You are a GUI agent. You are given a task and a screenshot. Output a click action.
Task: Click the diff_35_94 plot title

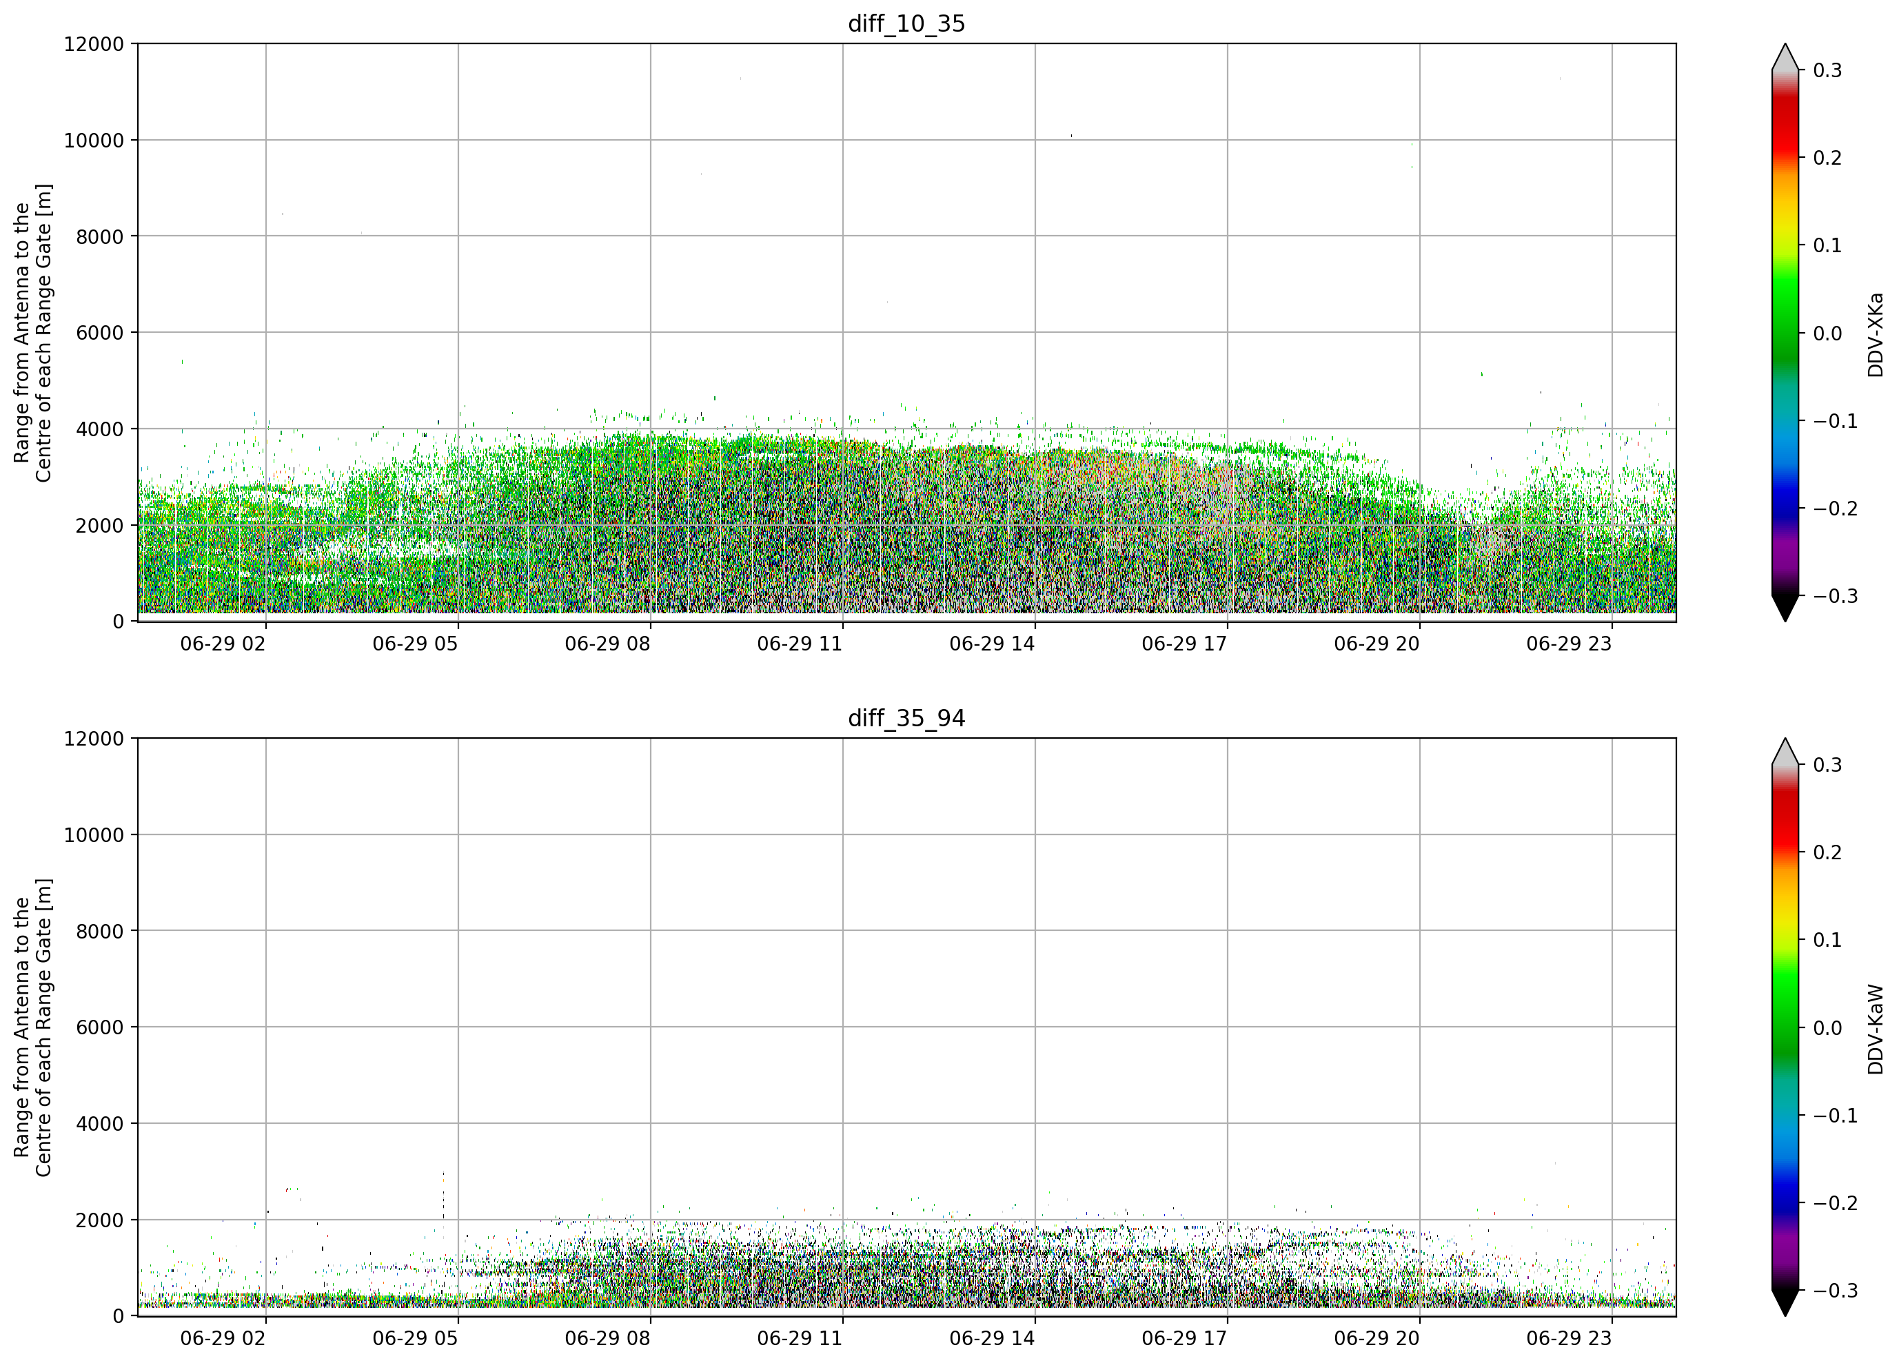(907, 718)
